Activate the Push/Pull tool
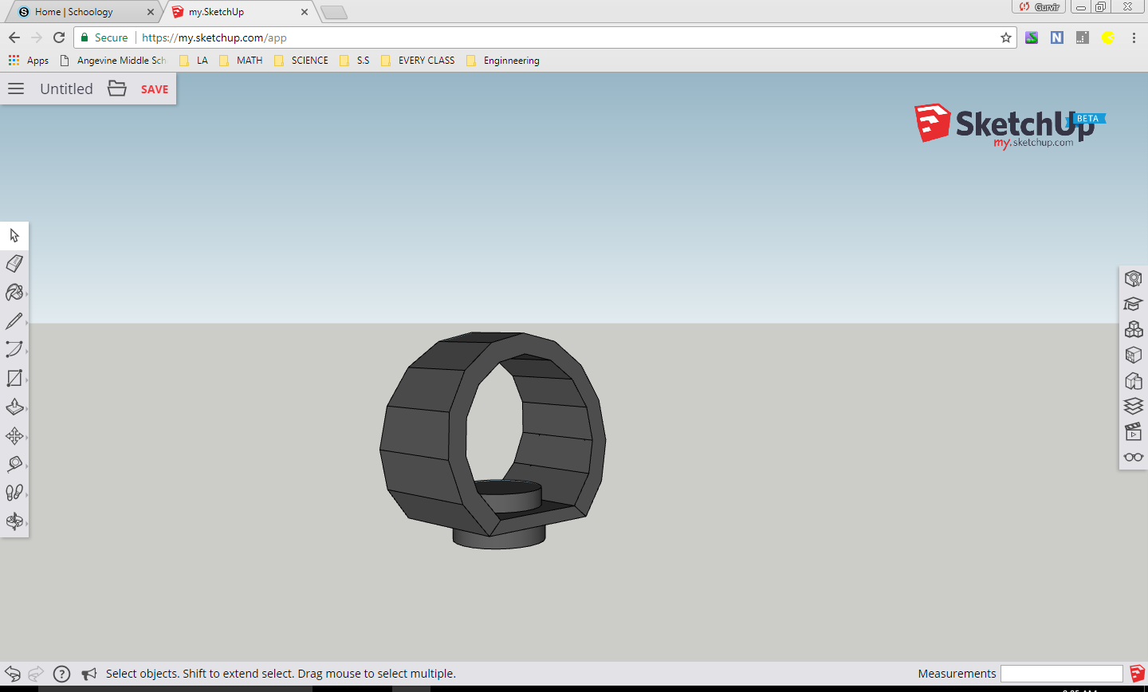The width and height of the screenshot is (1148, 692). [14, 407]
